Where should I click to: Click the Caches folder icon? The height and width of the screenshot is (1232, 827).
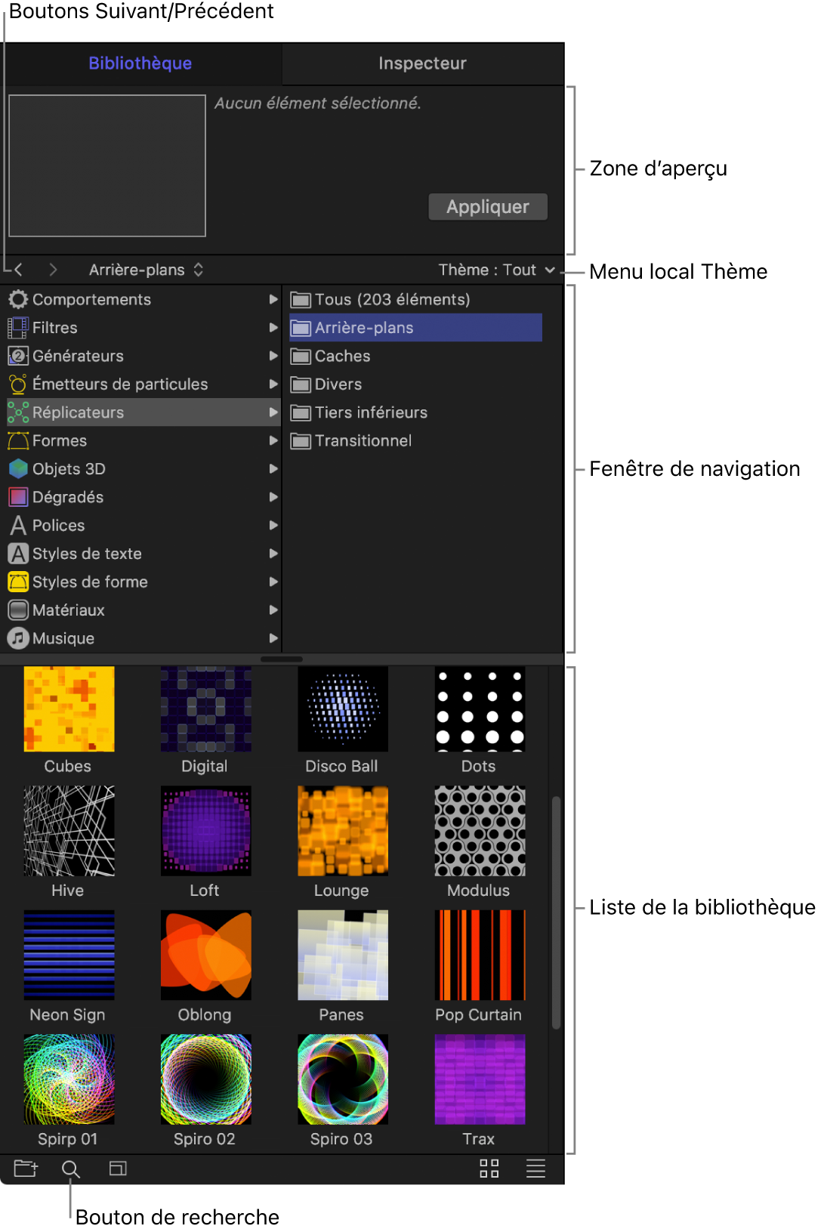(301, 357)
